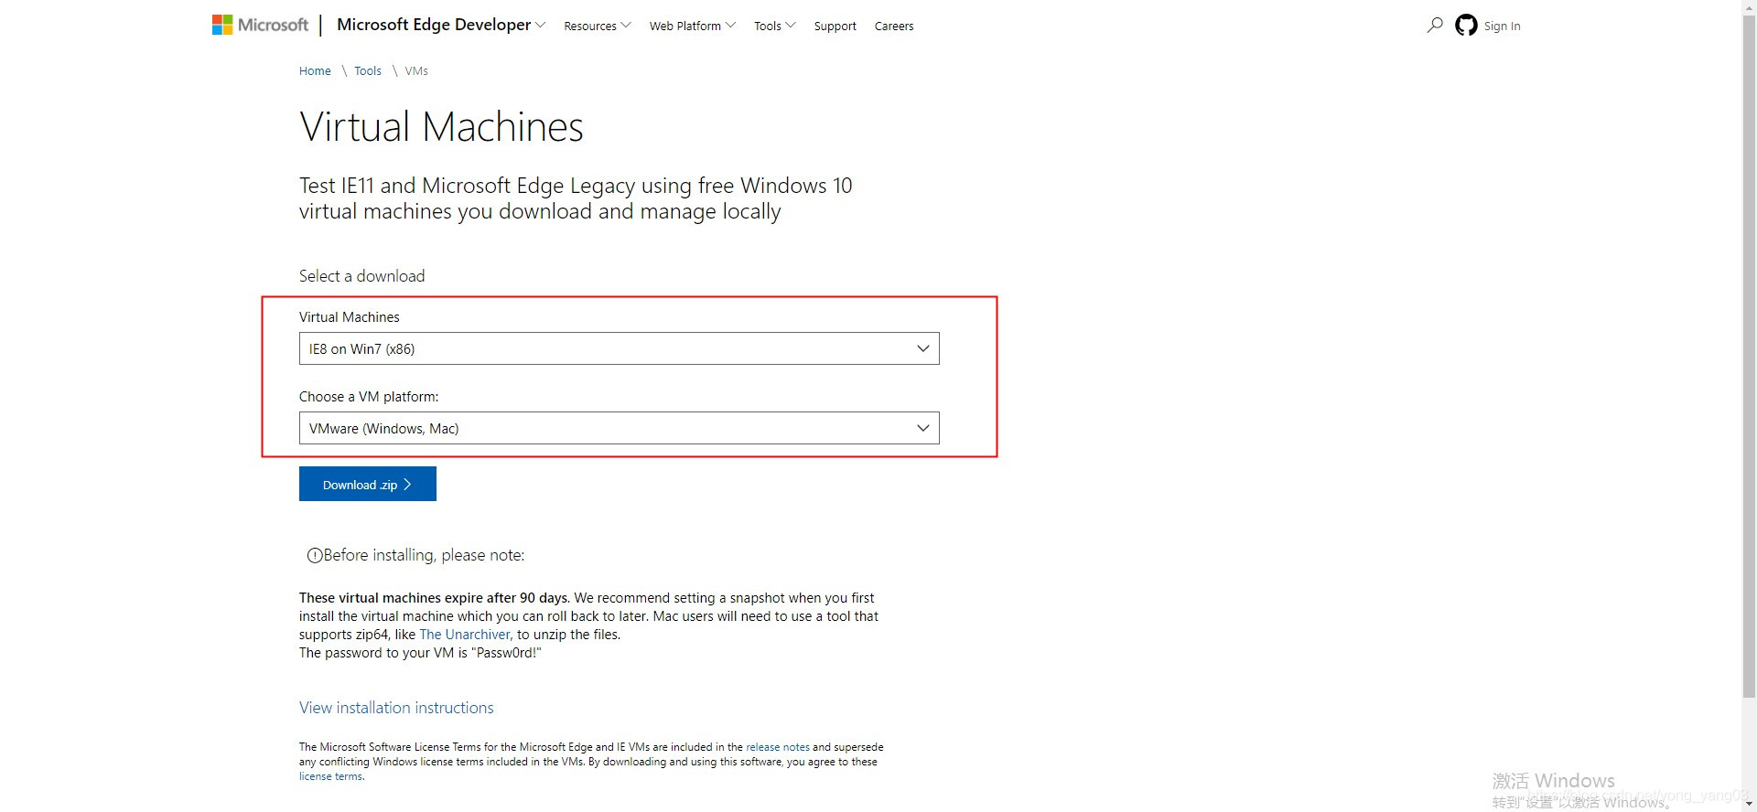Expand Microsoft Edge Developer menu
This screenshot has height=812, width=1757.
[441, 25]
